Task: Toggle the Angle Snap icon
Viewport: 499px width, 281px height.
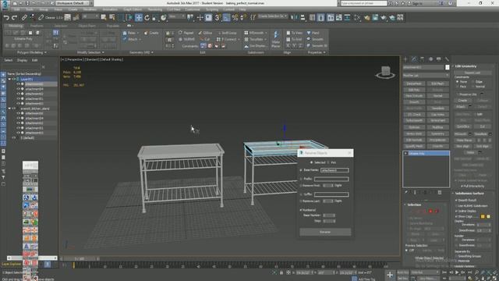Action: pos(226,17)
